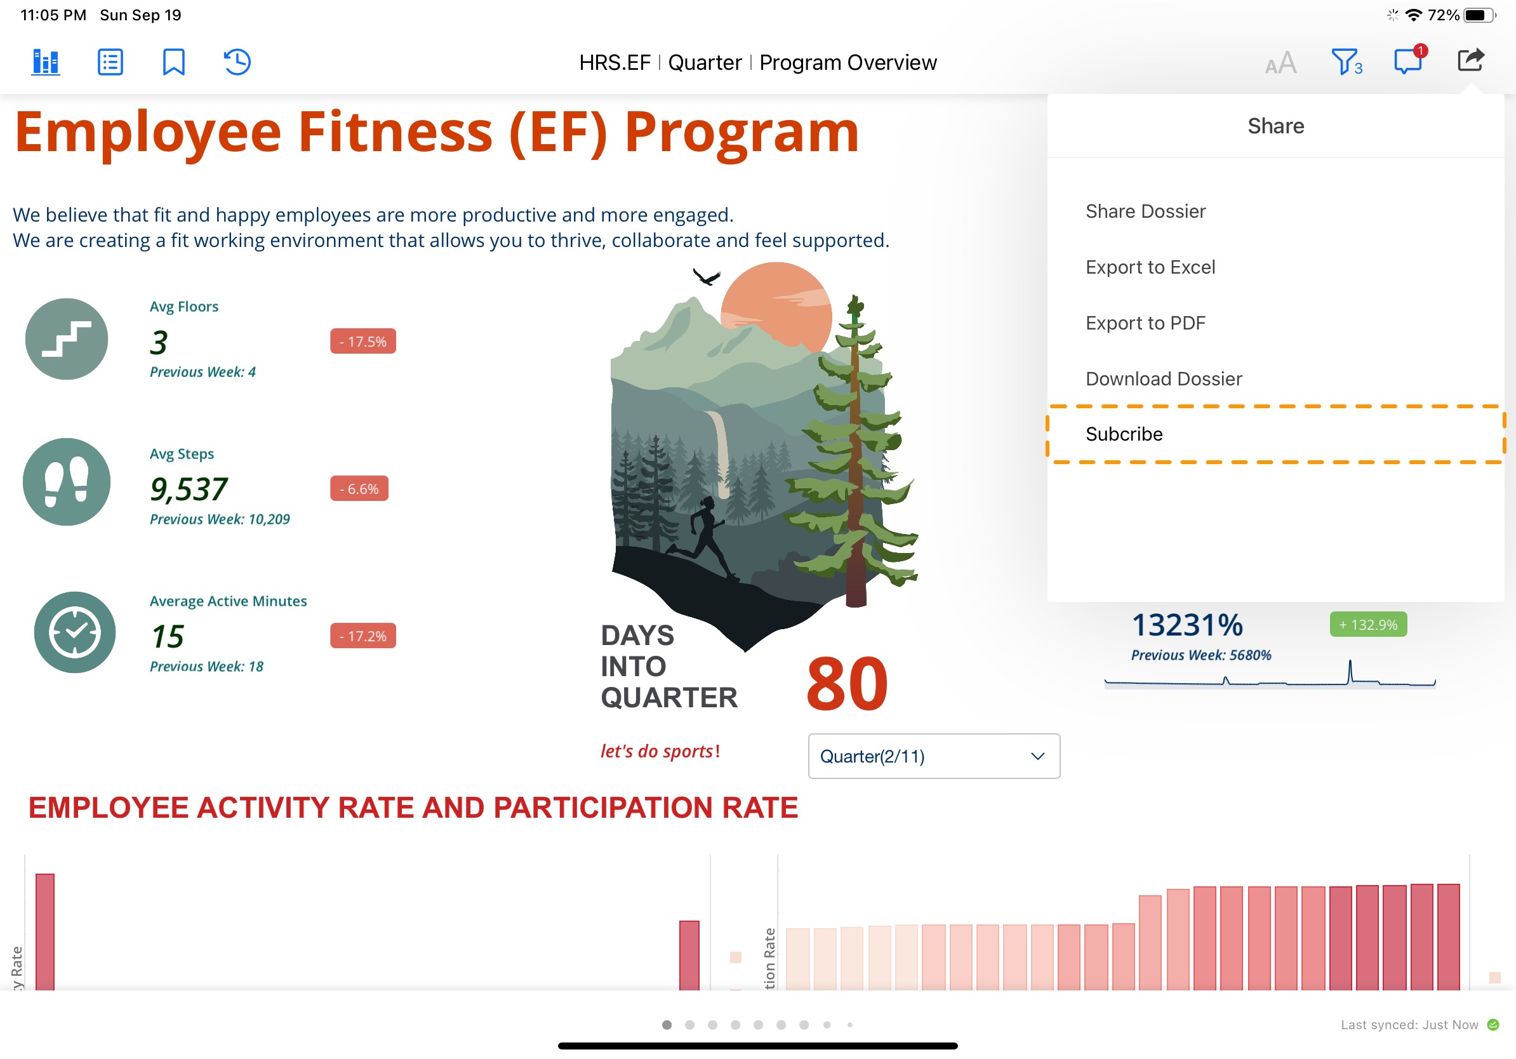Tap the text size AA icon

click(x=1281, y=63)
